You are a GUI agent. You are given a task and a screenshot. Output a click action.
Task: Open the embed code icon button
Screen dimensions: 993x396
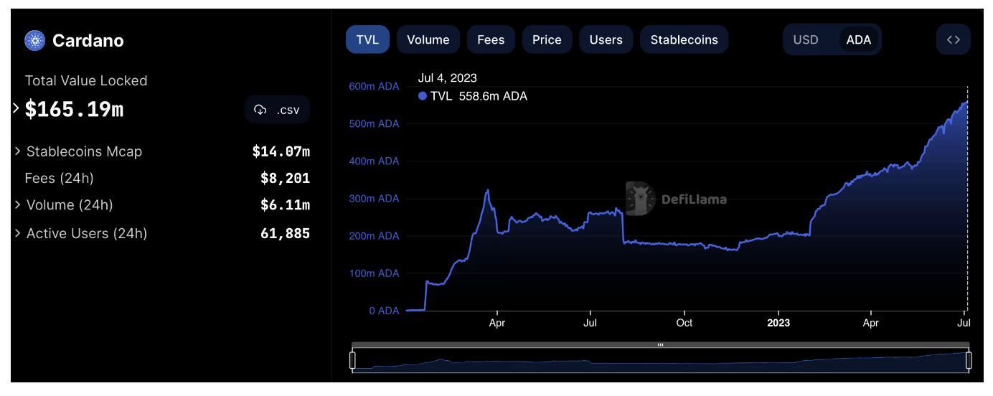[x=953, y=39]
